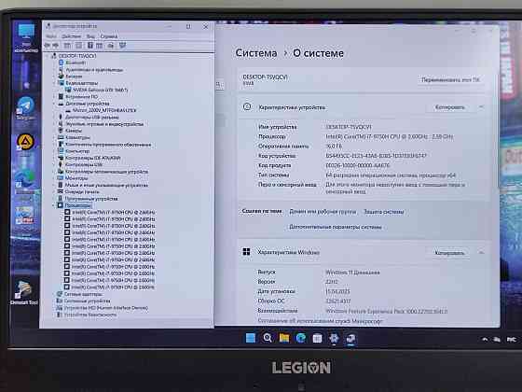Click the Сетевые адаптеры category icon

pos(60,294)
